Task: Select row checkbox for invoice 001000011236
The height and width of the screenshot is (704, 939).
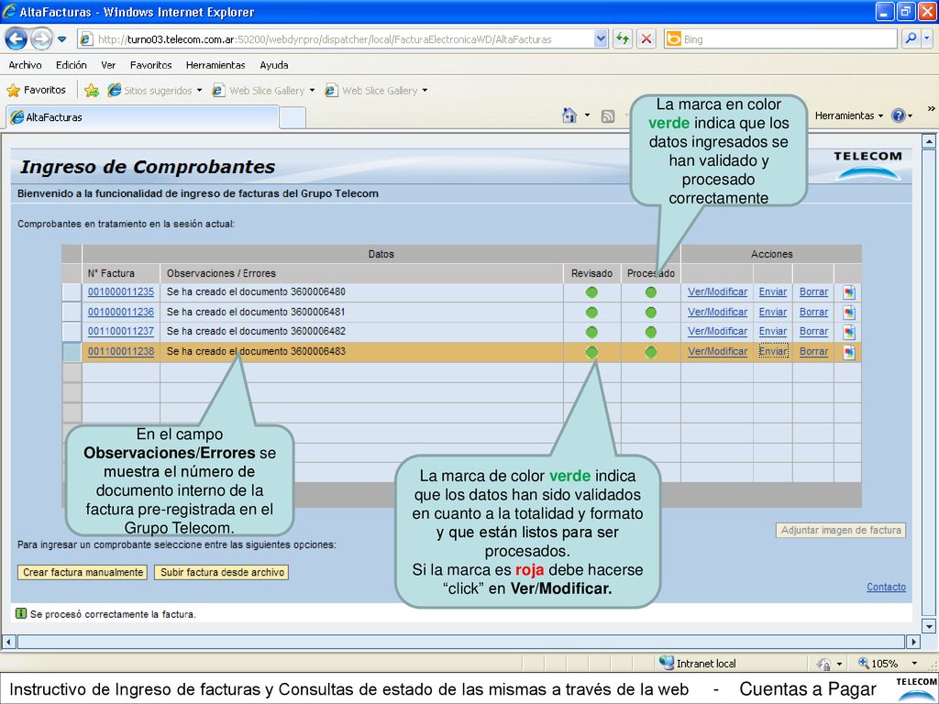Action: point(72,312)
